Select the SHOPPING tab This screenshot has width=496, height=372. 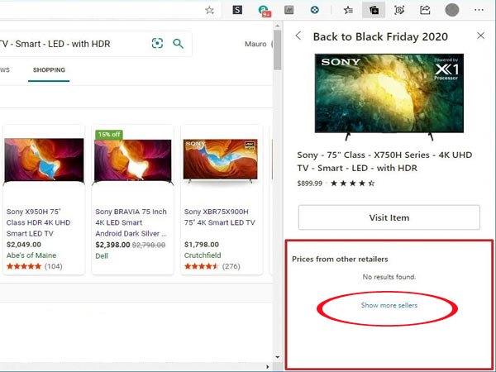[49, 70]
